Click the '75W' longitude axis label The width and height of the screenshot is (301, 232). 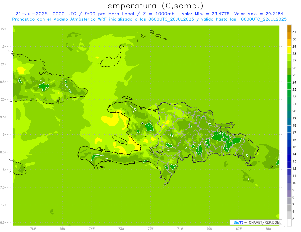click(62, 229)
